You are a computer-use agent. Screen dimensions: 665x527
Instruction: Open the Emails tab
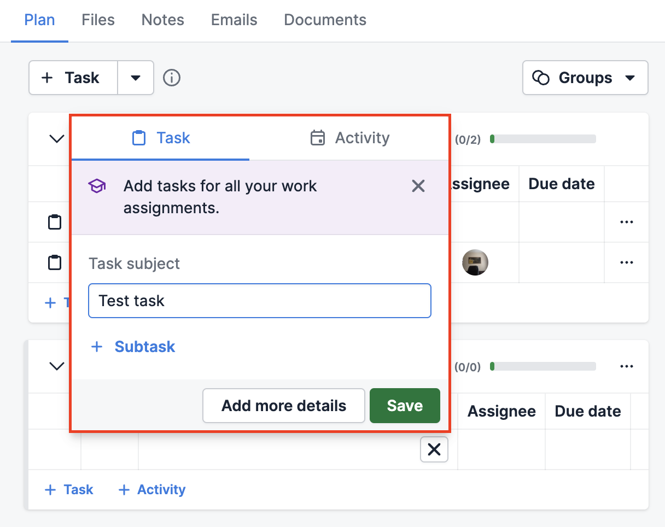pos(234,20)
